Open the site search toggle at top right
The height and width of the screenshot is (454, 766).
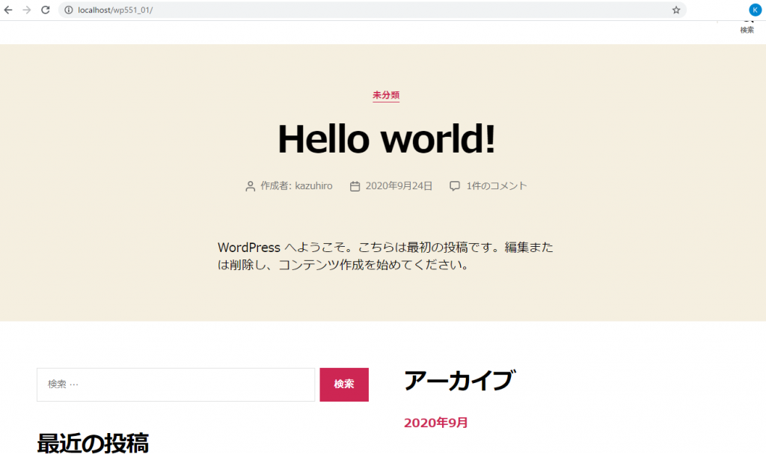pos(747,27)
